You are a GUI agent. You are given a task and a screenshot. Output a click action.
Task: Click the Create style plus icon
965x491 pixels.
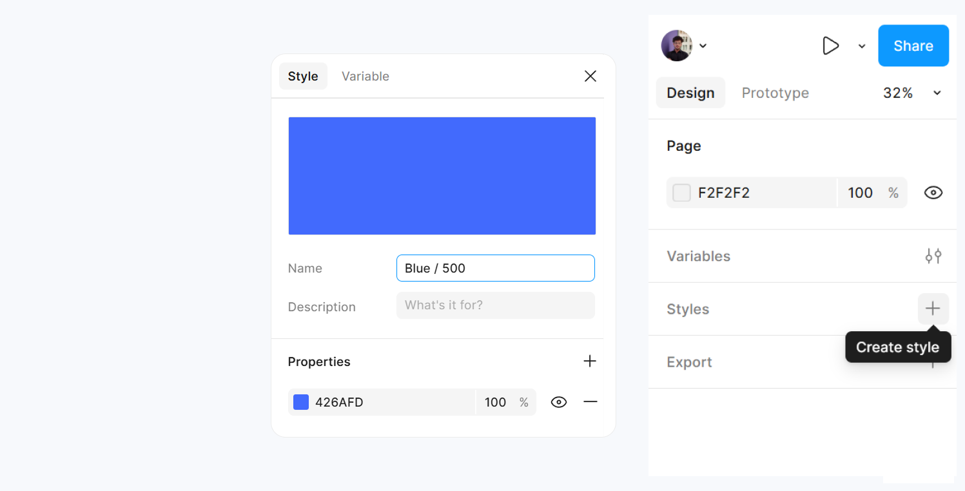pos(933,309)
